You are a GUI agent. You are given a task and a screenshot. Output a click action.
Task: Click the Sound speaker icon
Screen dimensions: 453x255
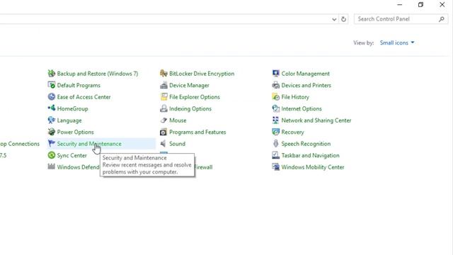click(164, 143)
